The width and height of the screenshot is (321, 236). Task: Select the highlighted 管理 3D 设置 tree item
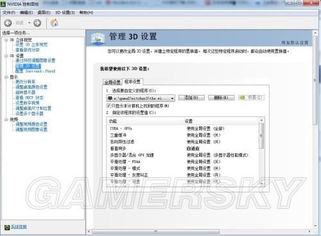click(28, 66)
